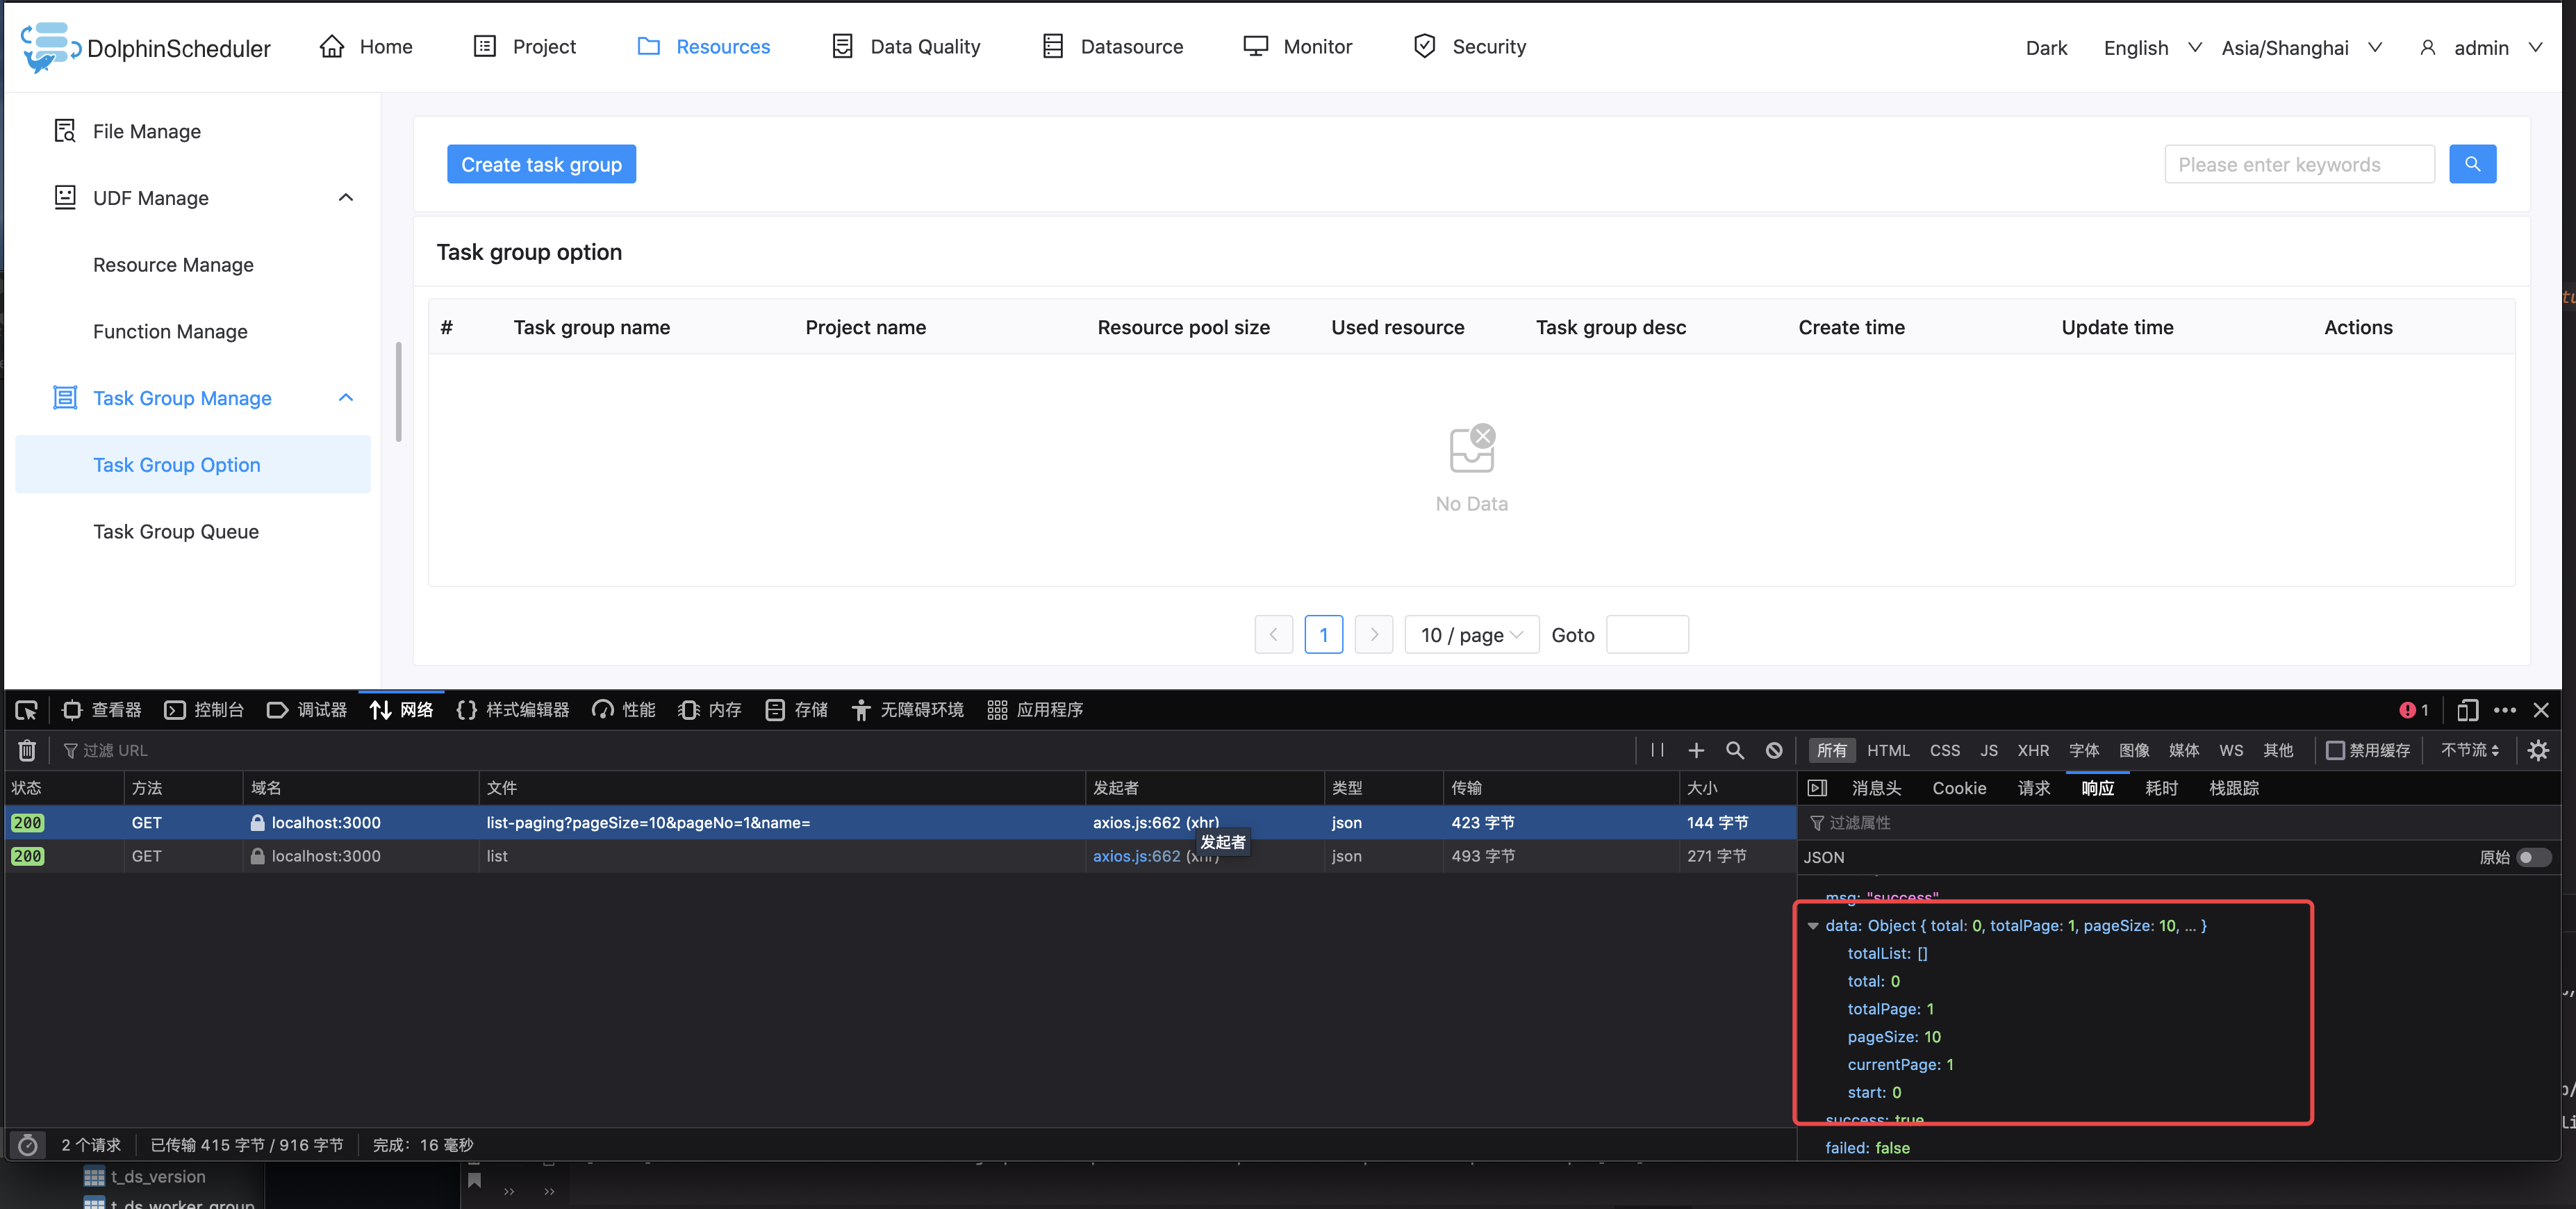This screenshot has width=2576, height=1209.
Task: Click the toggle request details pane icon
Action: click(1818, 788)
